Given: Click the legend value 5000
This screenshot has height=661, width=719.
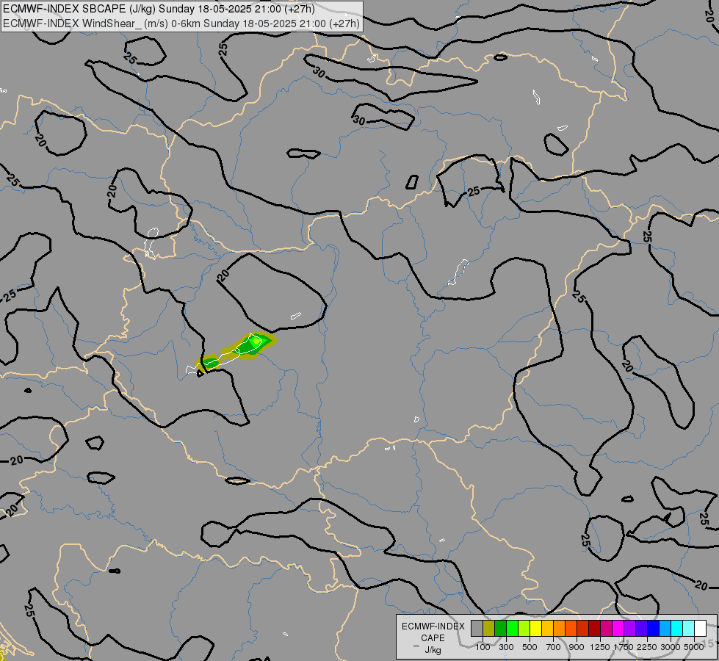Looking at the screenshot, I should 694,647.
